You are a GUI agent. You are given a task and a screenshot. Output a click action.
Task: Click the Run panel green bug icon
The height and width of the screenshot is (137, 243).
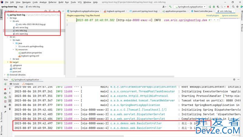pos(5,97)
